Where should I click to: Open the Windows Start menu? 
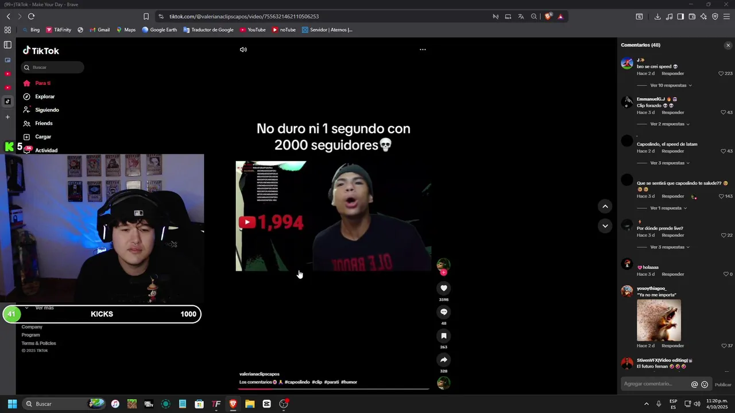(12, 404)
